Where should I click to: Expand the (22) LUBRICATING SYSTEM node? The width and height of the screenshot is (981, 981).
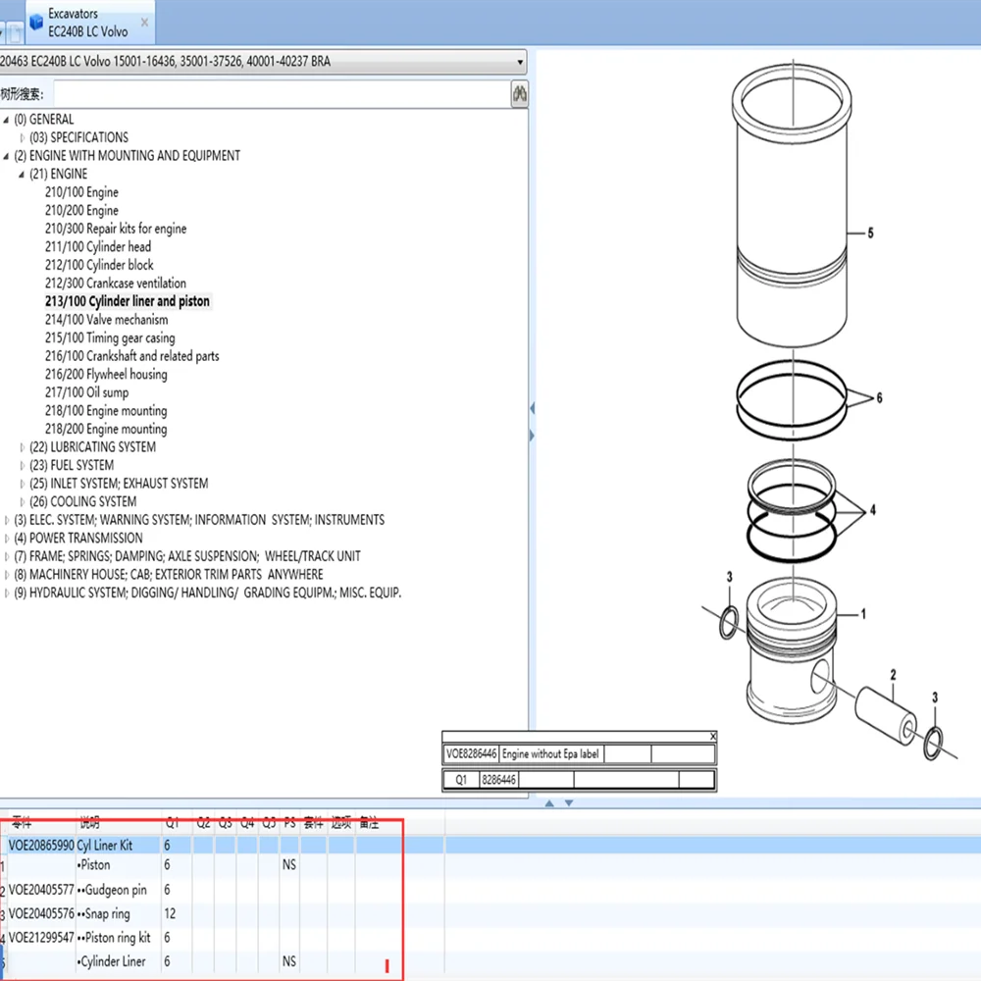pyautogui.click(x=24, y=447)
